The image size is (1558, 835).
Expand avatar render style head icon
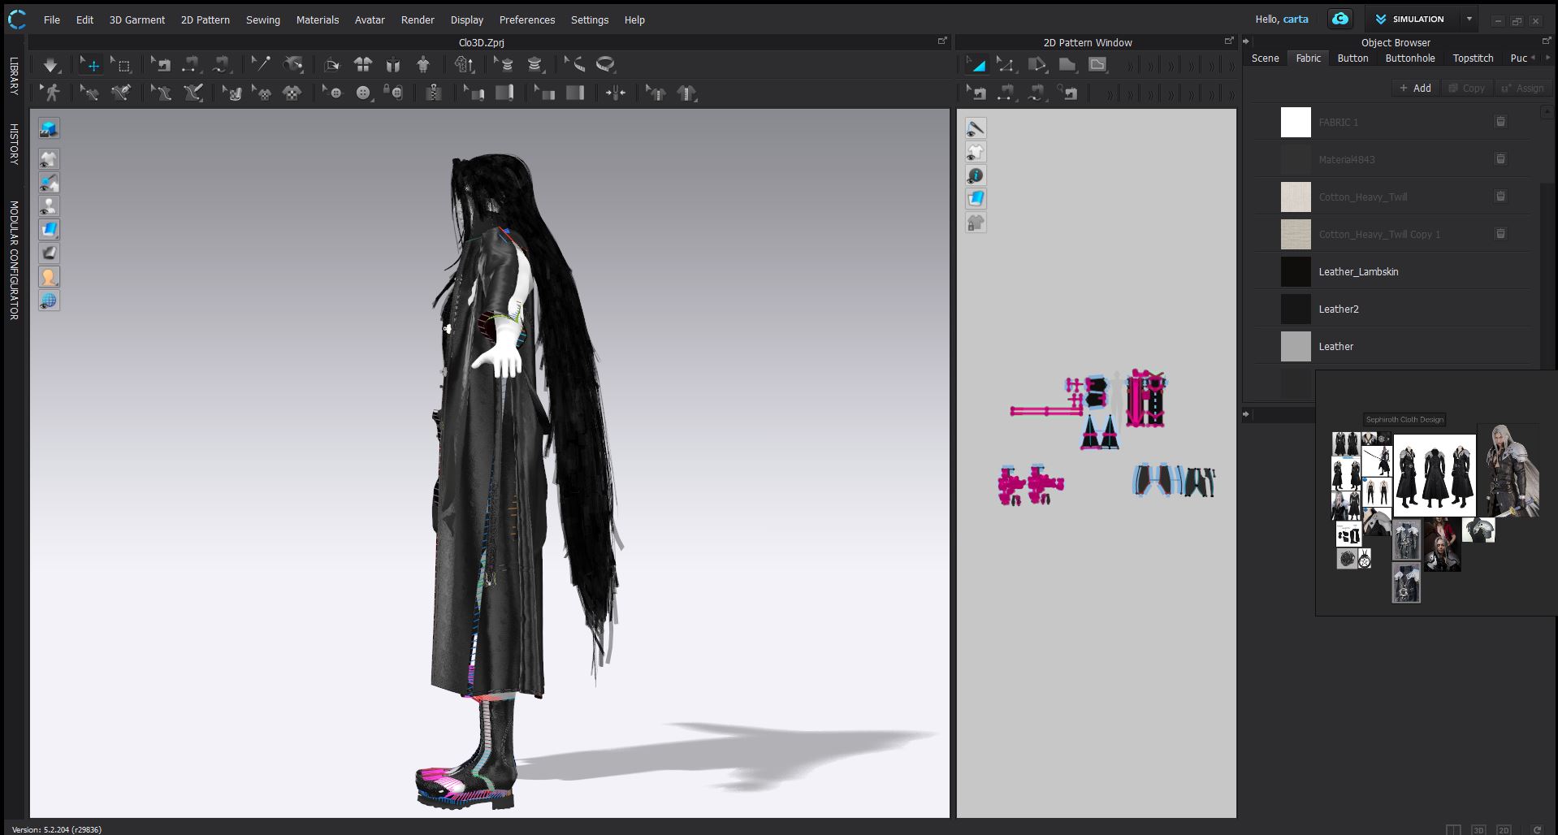coord(49,277)
